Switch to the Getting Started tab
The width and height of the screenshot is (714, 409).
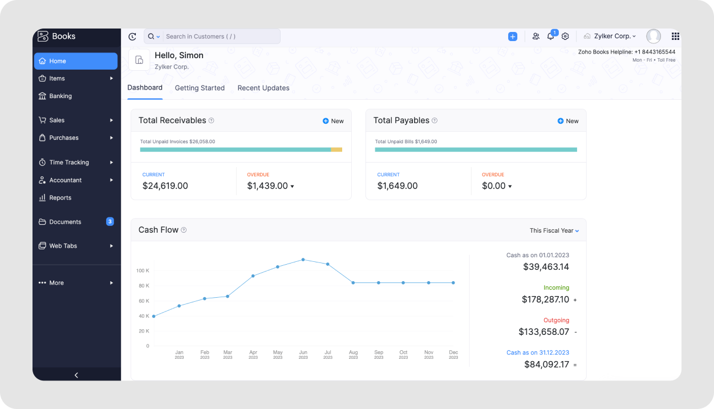coord(200,88)
